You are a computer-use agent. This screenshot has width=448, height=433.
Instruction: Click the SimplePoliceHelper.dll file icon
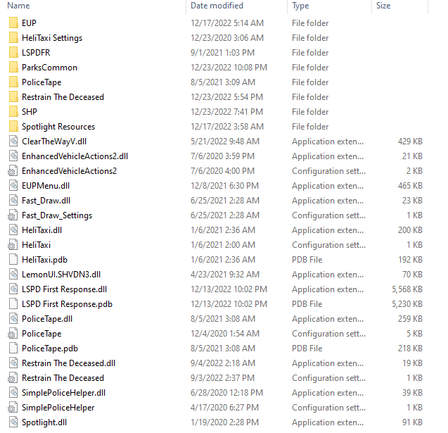tap(13, 393)
